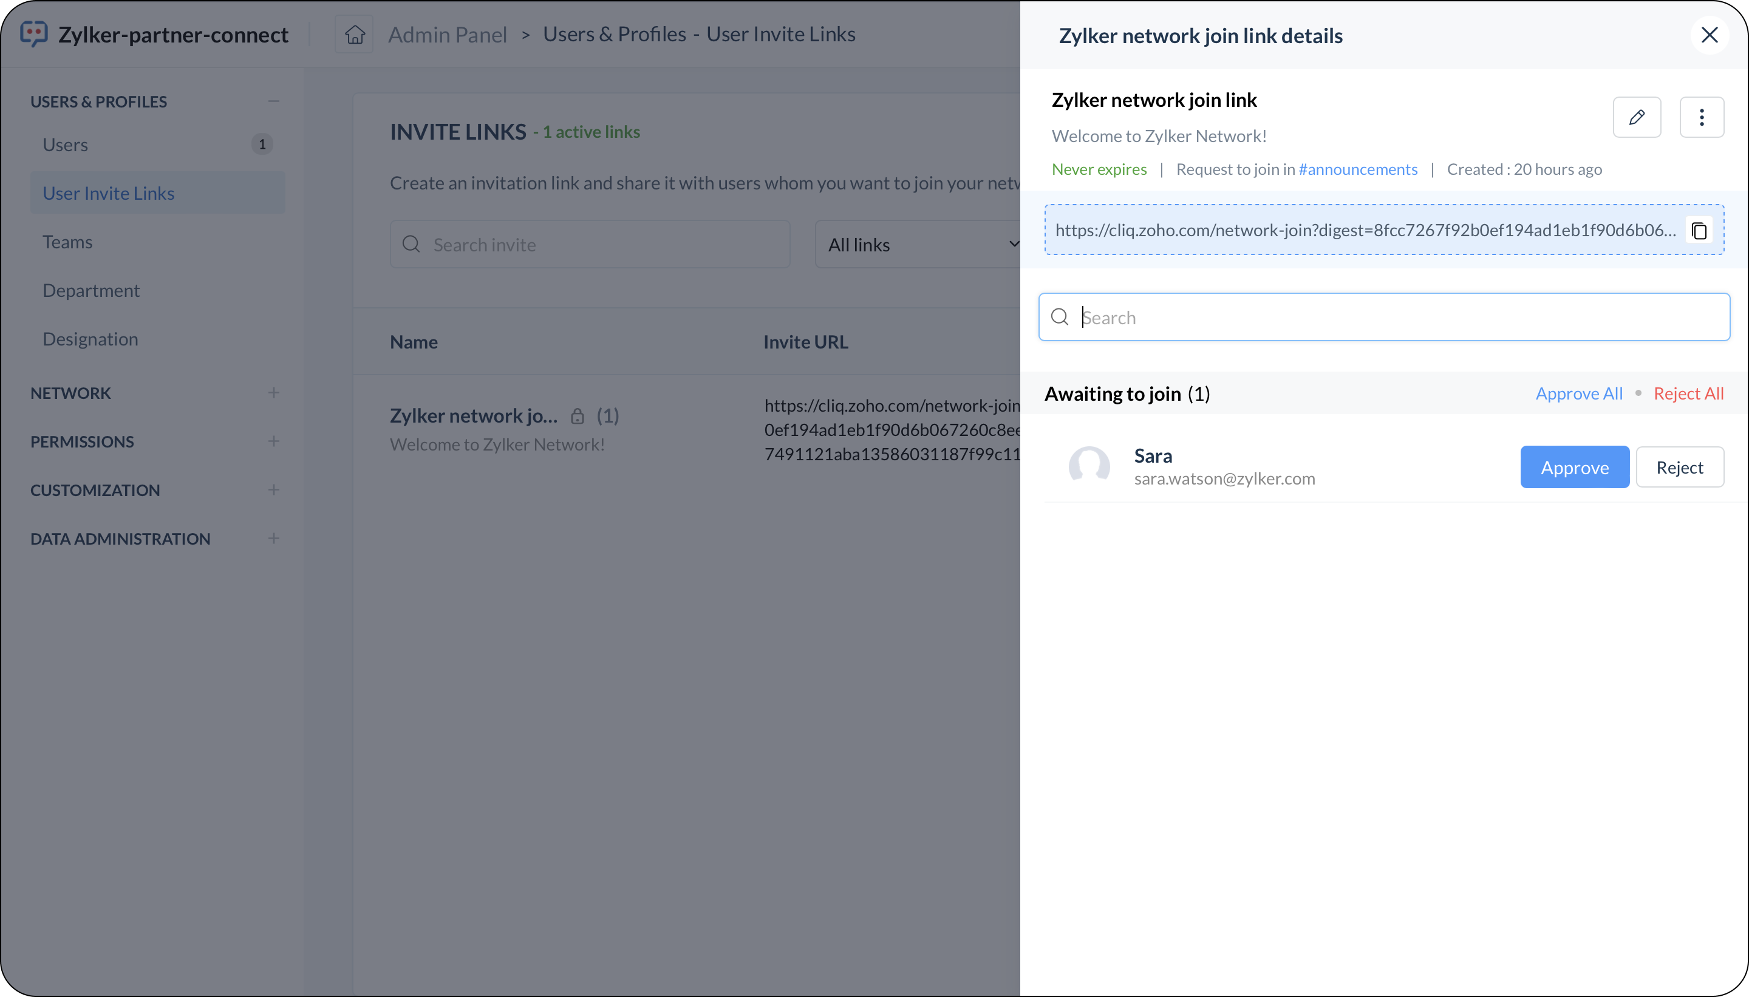Open the All links filter dropdown
This screenshot has height=997, width=1749.
point(918,245)
